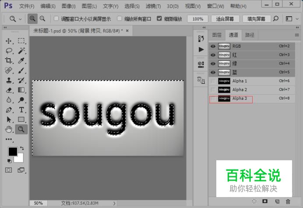Click the Fit Screen button 适合屏幕
Screen dimensions: 303x208
tap(225, 19)
